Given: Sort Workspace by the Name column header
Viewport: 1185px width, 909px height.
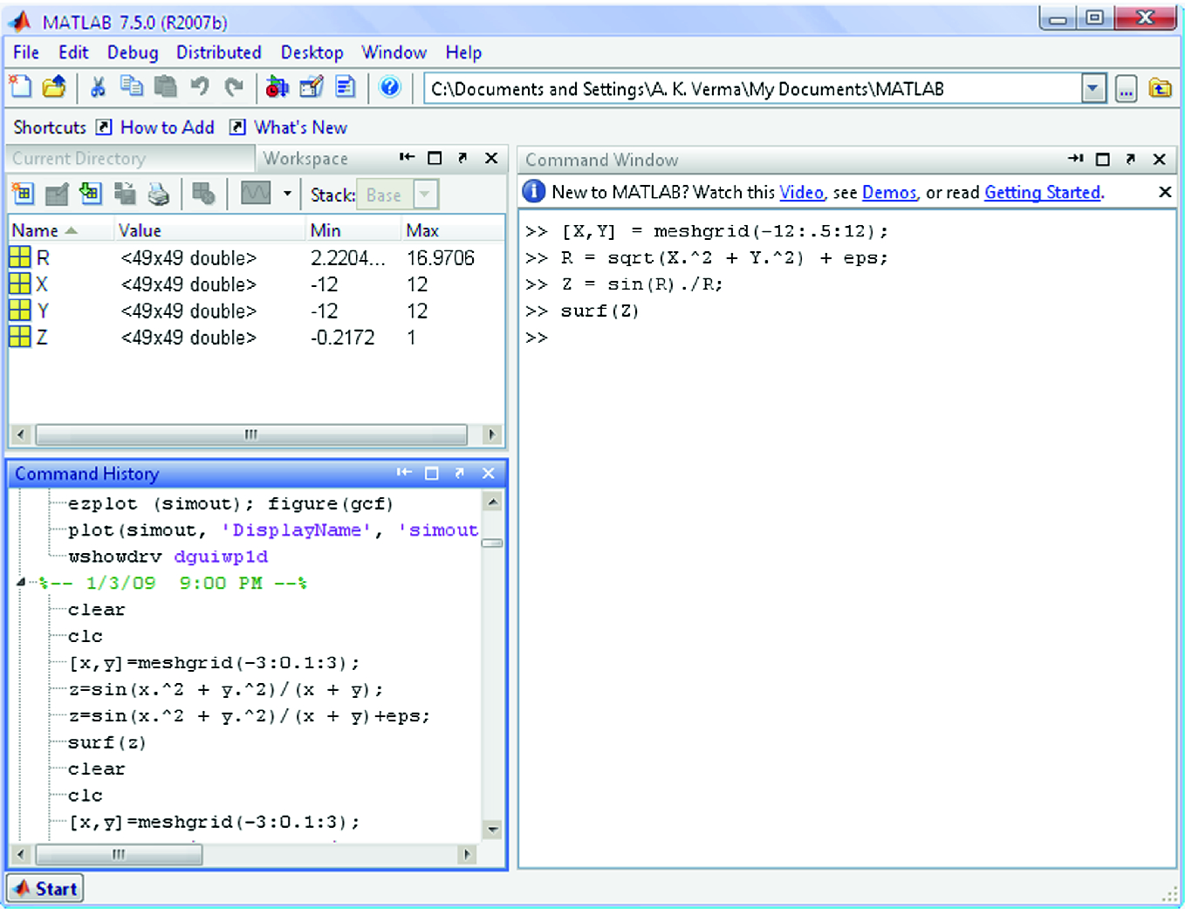Looking at the screenshot, I should [61, 230].
